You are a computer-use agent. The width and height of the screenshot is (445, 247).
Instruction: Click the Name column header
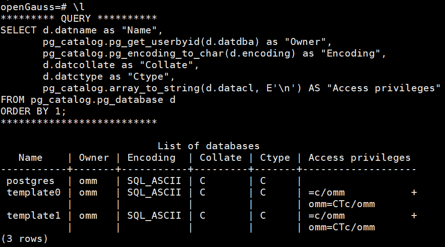point(30,158)
